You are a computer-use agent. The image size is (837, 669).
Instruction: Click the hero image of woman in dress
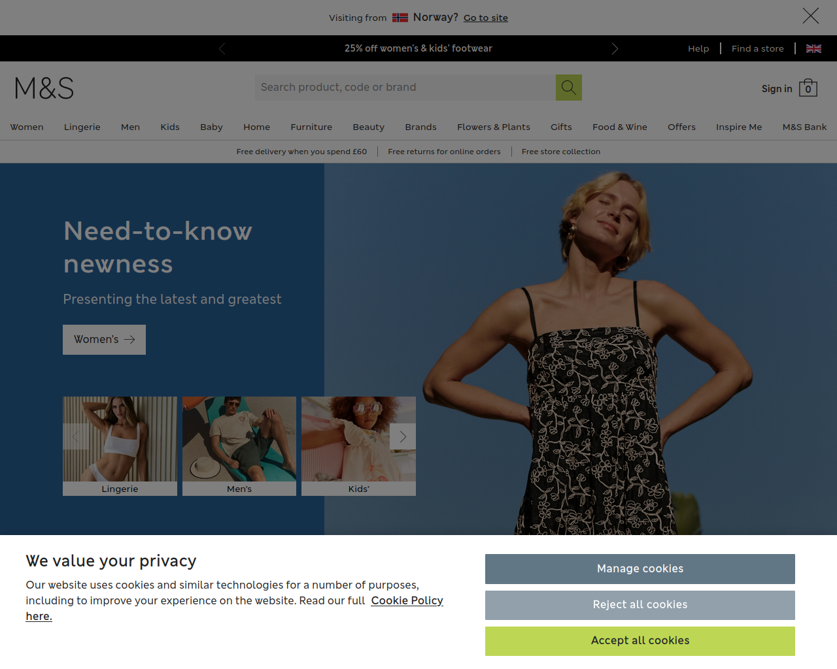pyautogui.click(x=581, y=349)
